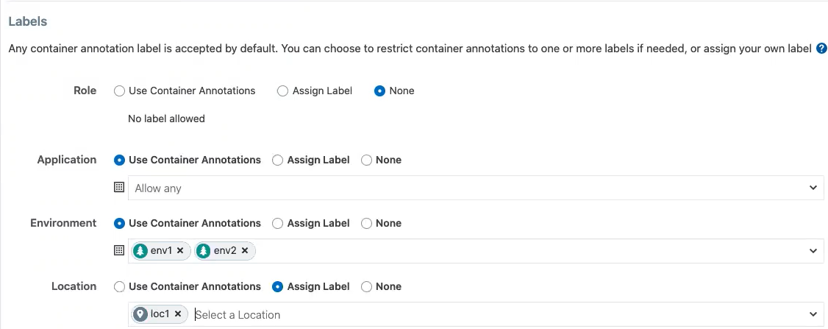Click the grid icon beside Application dropdown

click(118, 188)
